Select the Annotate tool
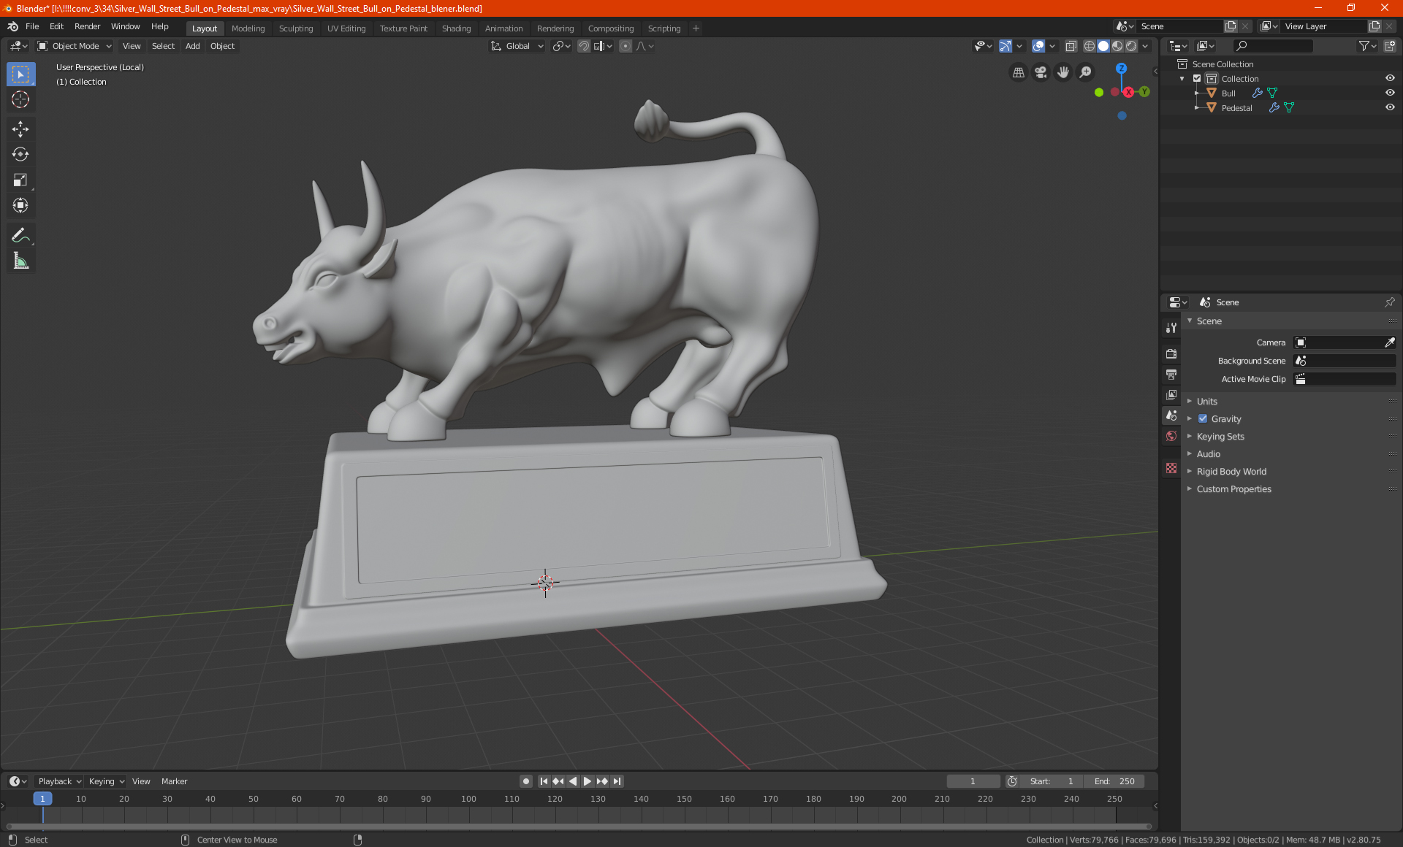The image size is (1403, 847). pos(20,235)
